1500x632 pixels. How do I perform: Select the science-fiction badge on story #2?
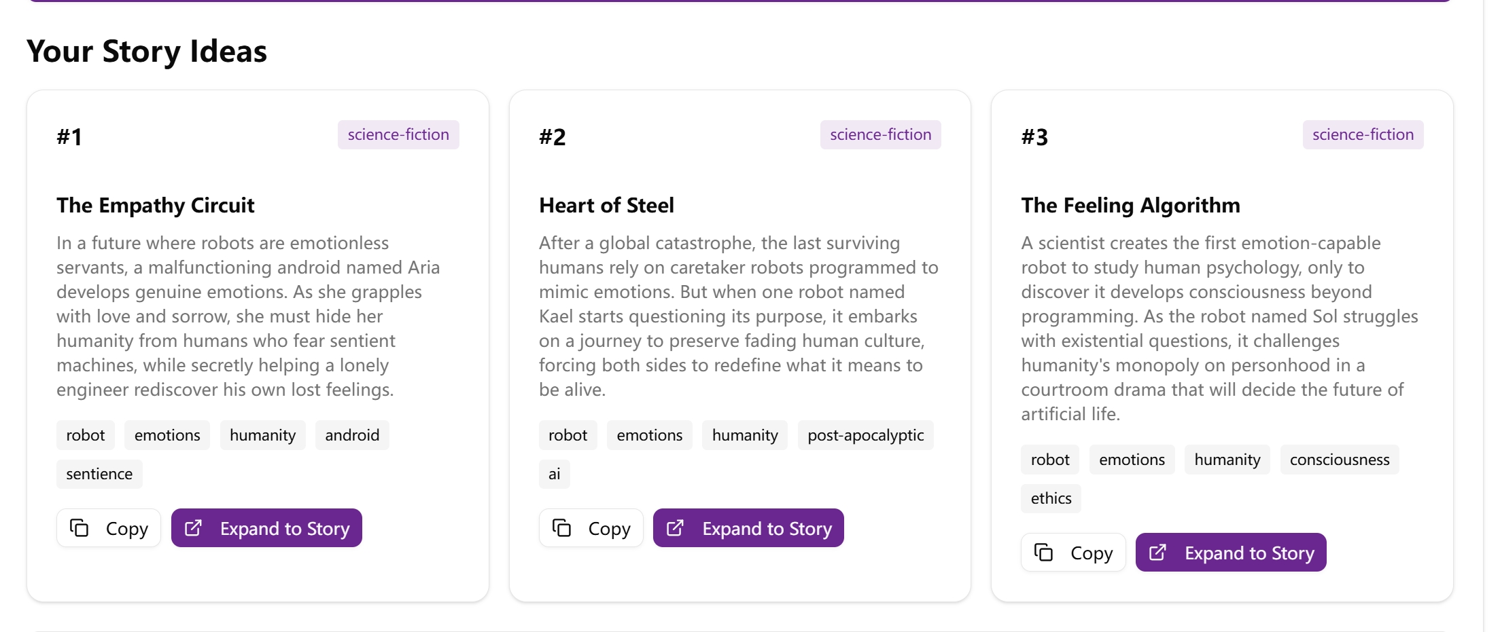click(x=880, y=134)
